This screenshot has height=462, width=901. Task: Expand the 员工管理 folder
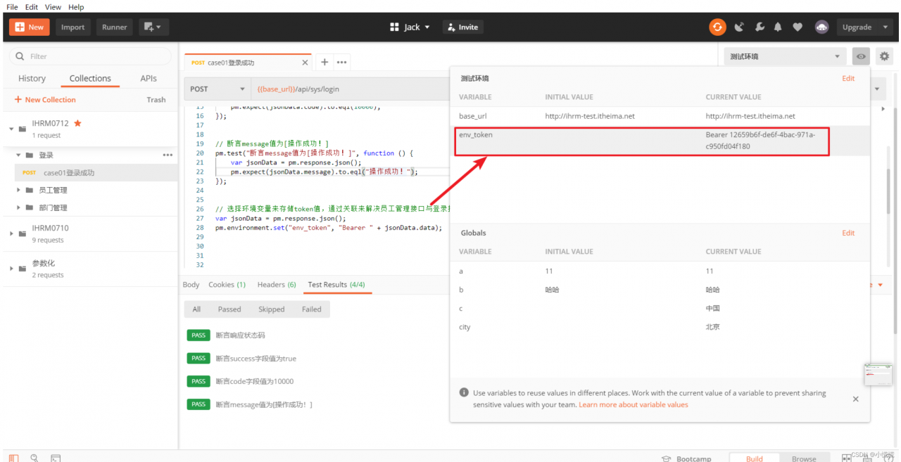pos(18,190)
